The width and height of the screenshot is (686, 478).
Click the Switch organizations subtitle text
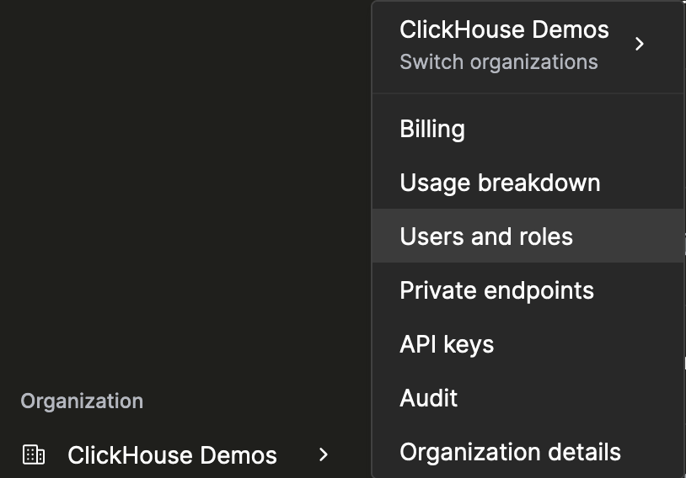[498, 62]
